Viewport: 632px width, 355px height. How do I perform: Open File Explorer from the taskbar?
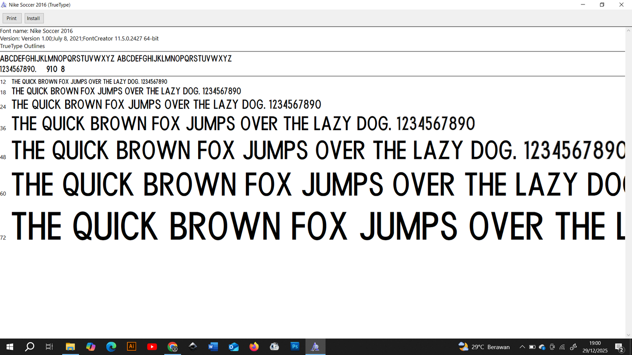click(70, 347)
